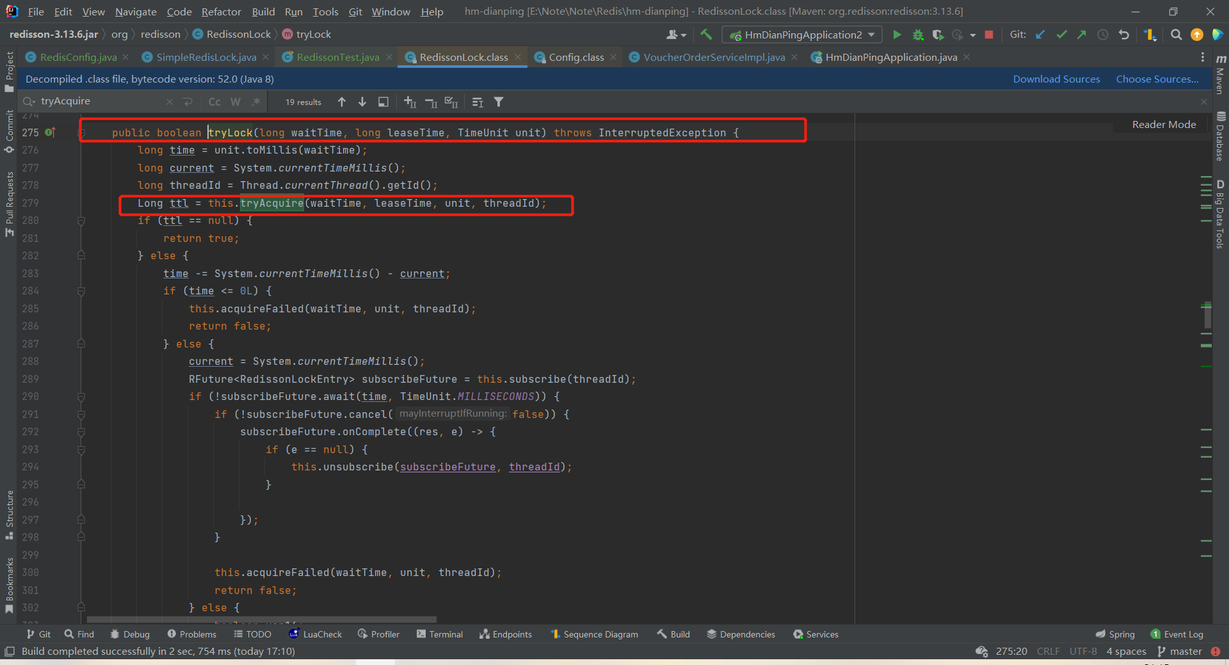Build project with the hammer icon
Screen dimensions: 1229x665
706,35
